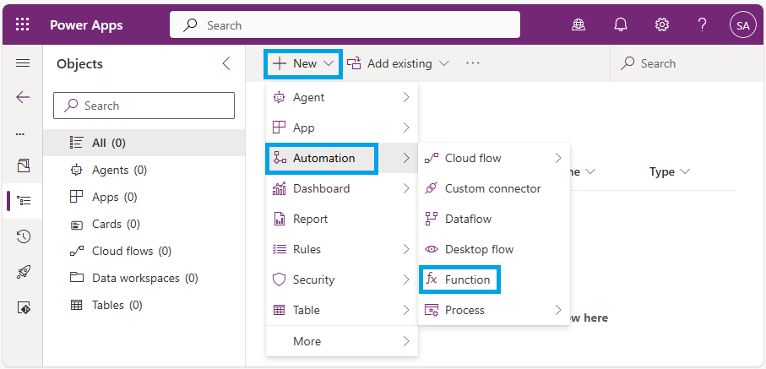Screen dimensions: 766x369
Task: Open the more commands ellipsis button
Action: tap(473, 63)
